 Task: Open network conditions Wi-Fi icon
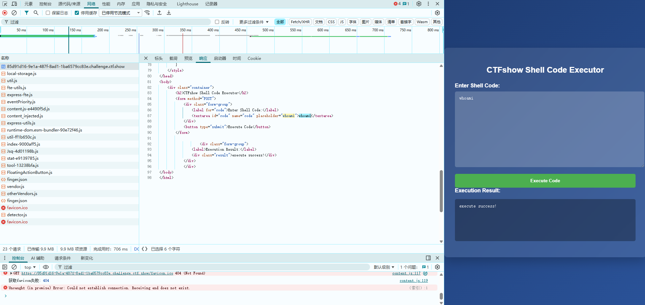pyautogui.click(x=147, y=13)
